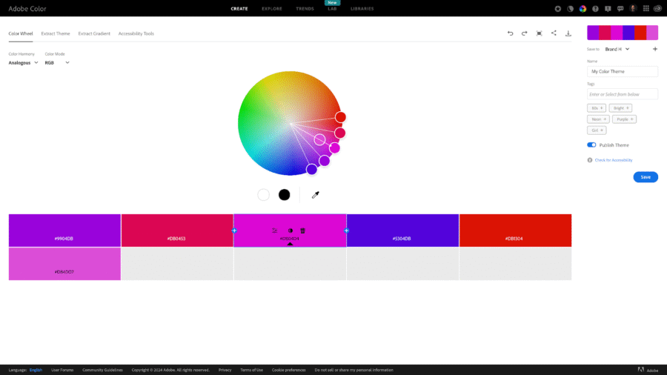Open the apps grid icon in header
The height and width of the screenshot is (375, 667).
click(646, 9)
